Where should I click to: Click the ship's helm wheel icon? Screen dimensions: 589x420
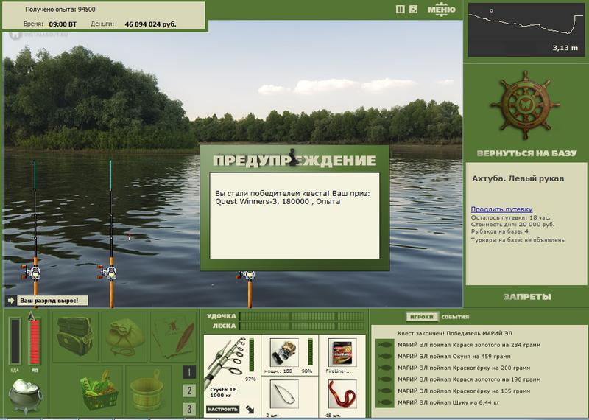point(525,105)
